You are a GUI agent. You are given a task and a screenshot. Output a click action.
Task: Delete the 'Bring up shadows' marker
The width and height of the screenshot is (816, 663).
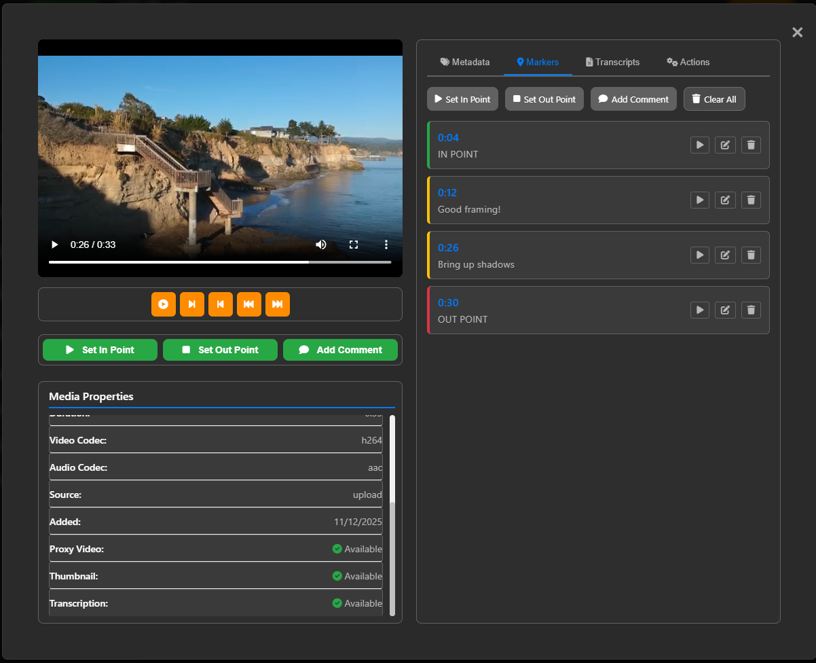tap(751, 255)
